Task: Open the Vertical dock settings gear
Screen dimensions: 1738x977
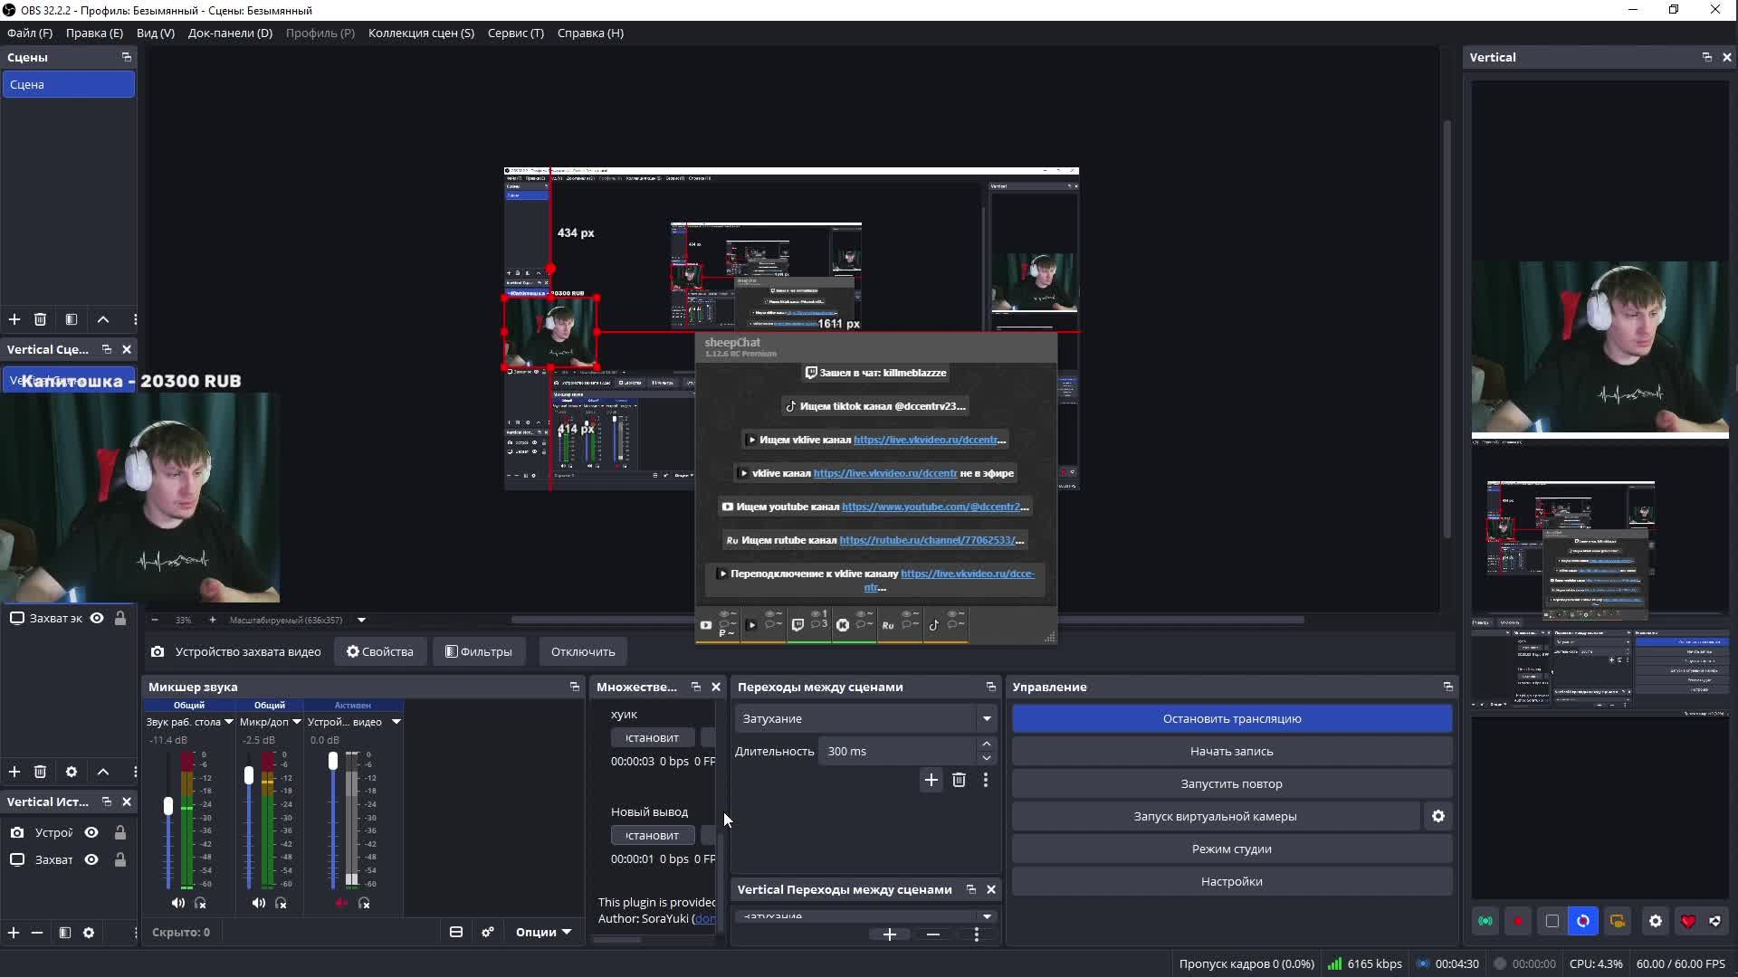Action: [x=1656, y=921]
